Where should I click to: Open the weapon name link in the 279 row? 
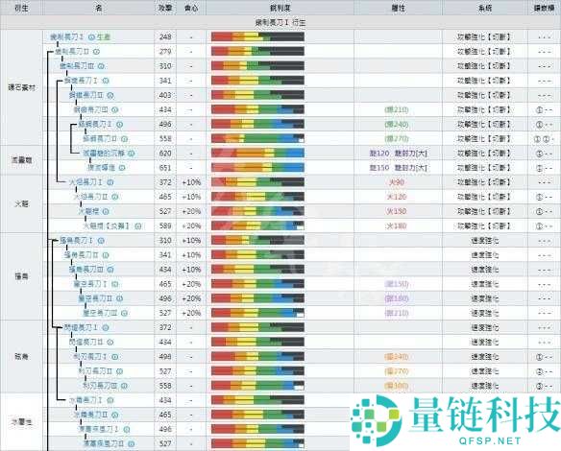click(72, 52)
